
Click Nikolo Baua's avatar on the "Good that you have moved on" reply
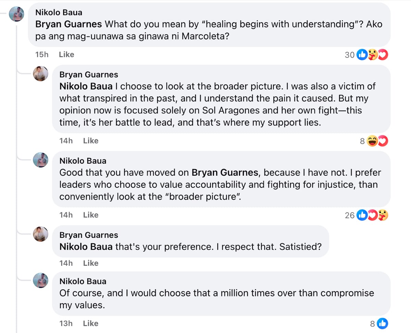tap(40, 160)
